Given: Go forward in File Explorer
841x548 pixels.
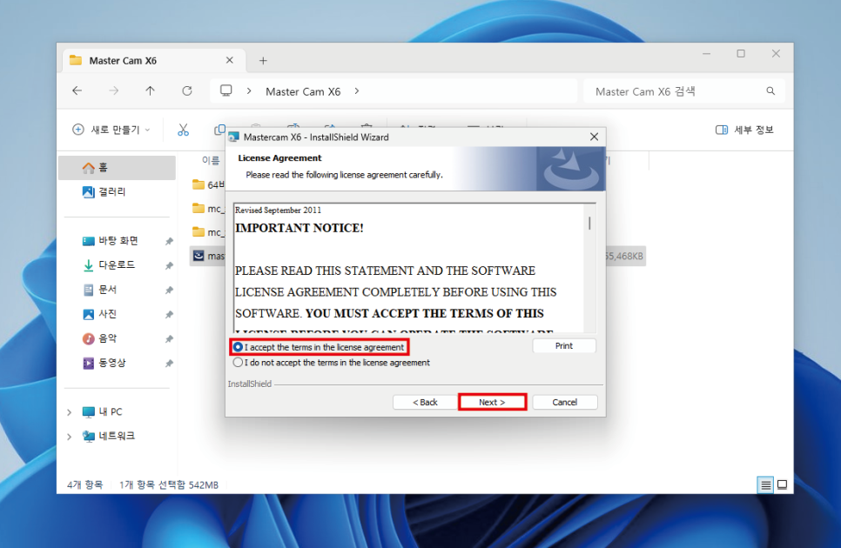Looking at the screenshot, I should point(114,91).
